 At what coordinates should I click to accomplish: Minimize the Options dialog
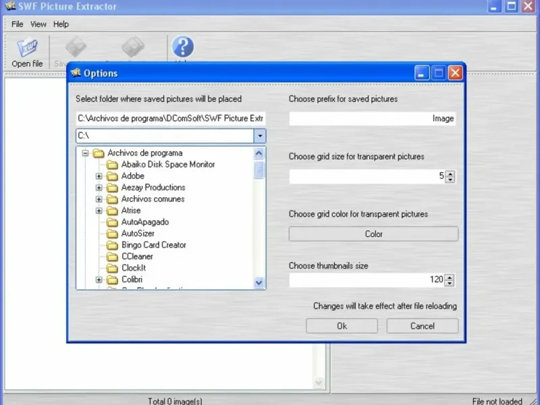tap(422, 73)
